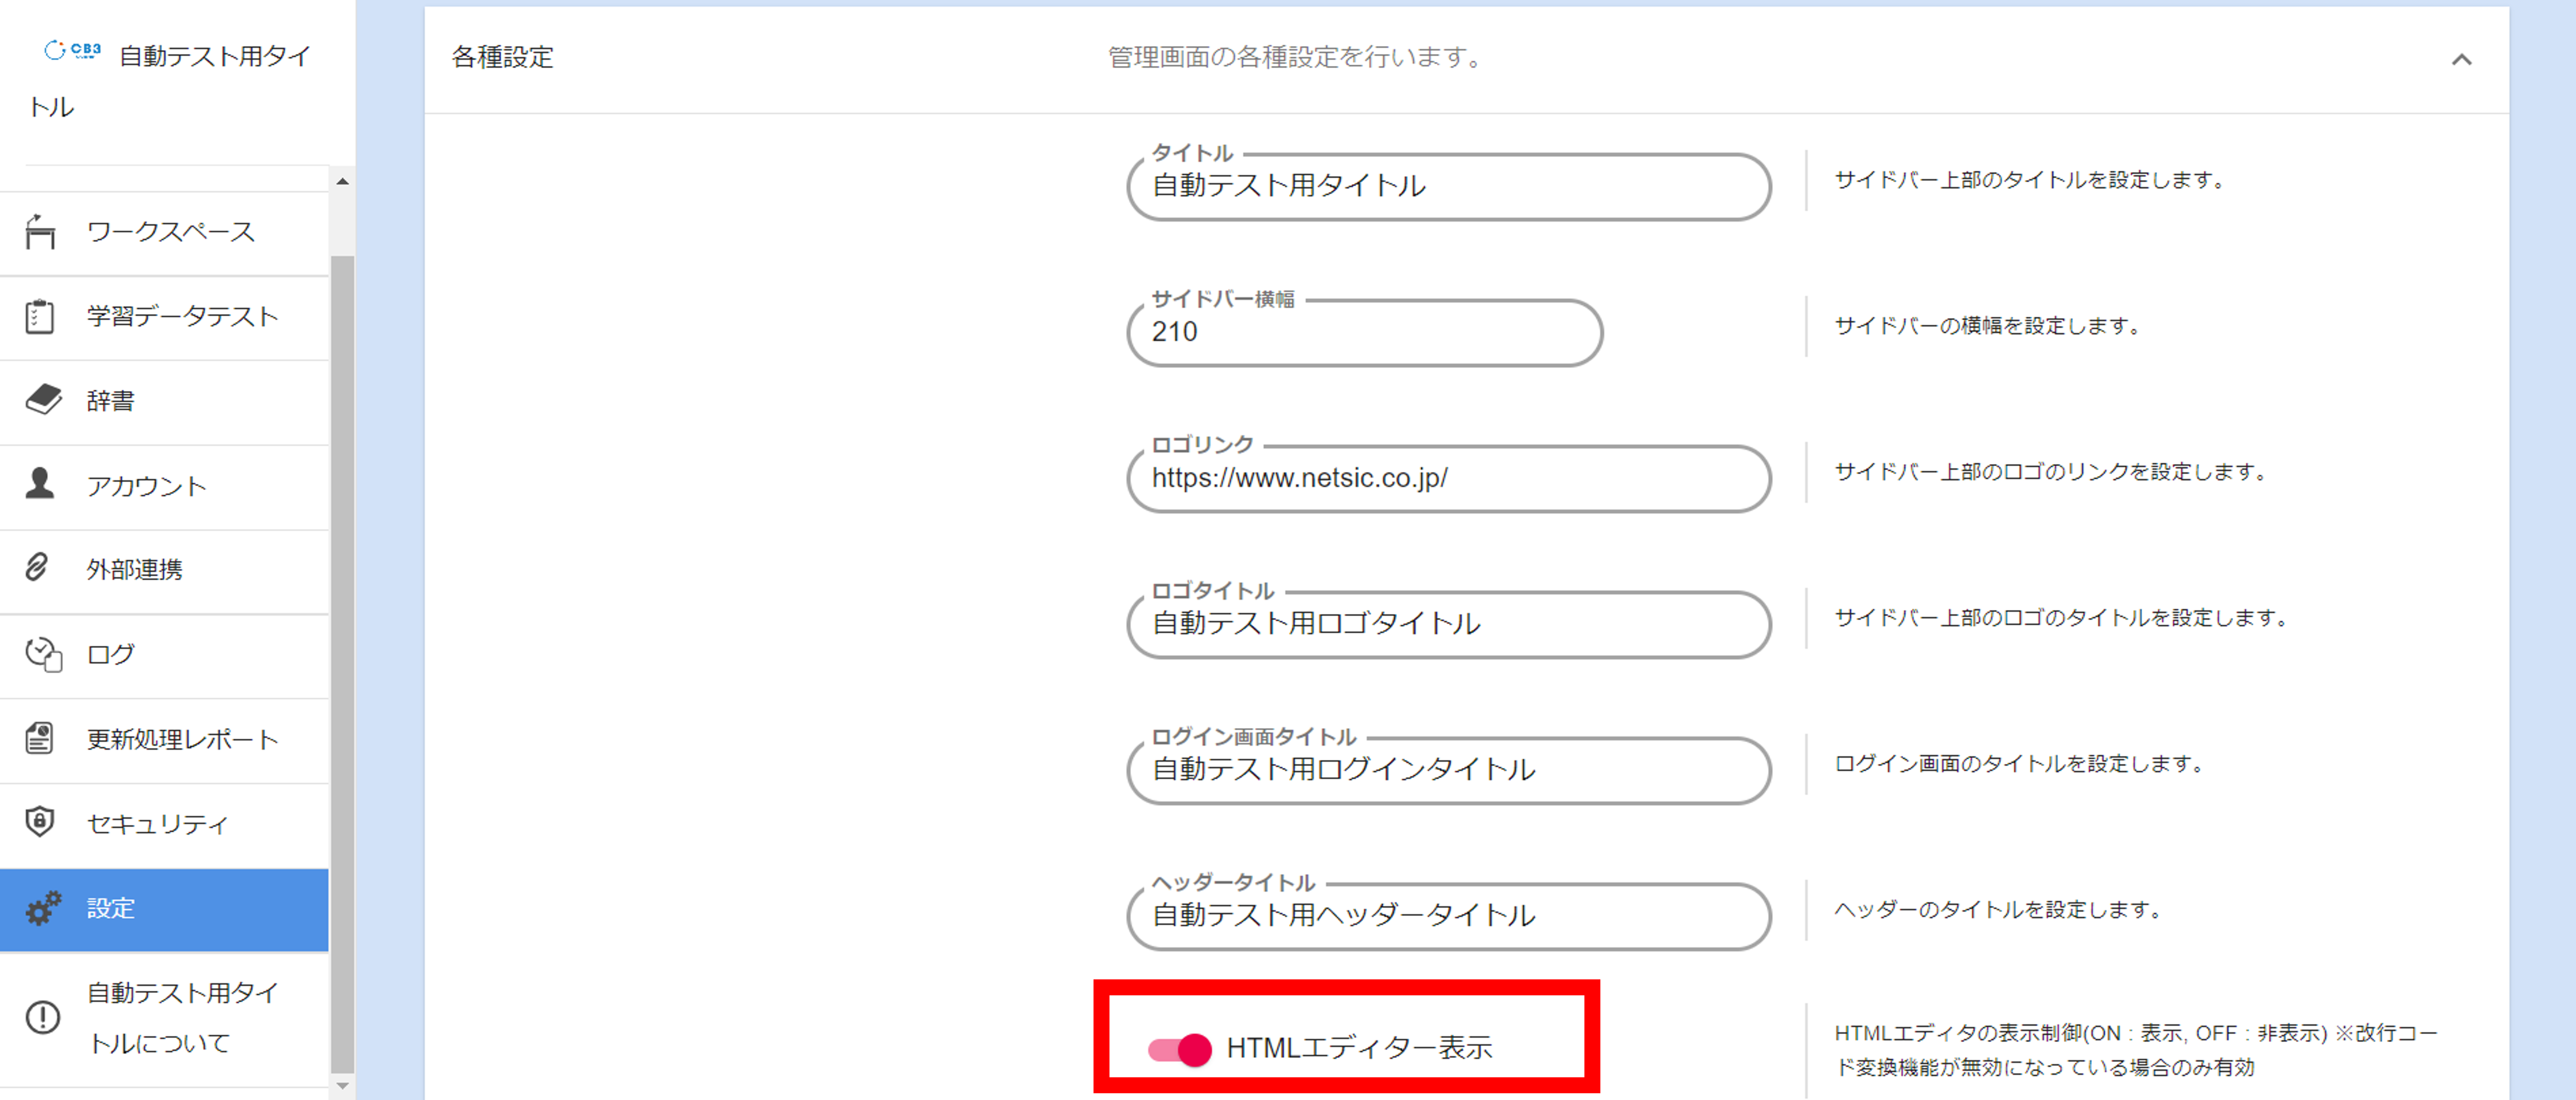Click the アカウント person icon

coord(40,484)
